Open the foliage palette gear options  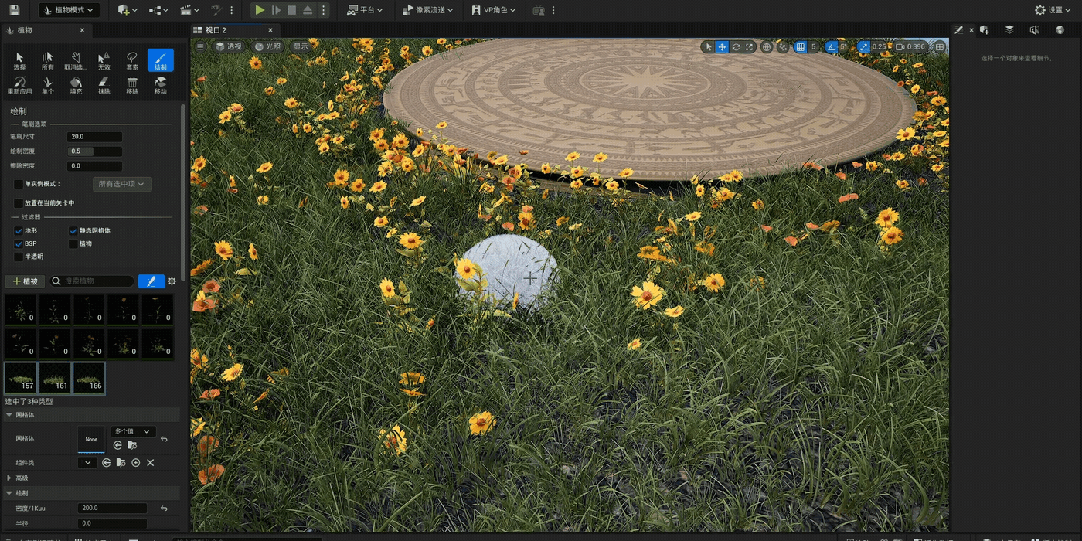pos(172,281)
